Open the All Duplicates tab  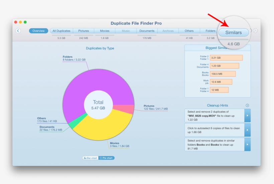point(61,31)
